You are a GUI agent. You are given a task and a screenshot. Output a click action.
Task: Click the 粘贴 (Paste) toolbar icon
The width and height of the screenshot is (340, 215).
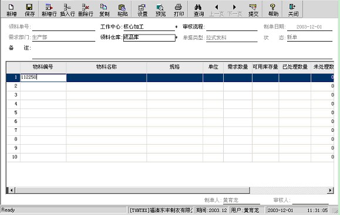pos(122,10)
